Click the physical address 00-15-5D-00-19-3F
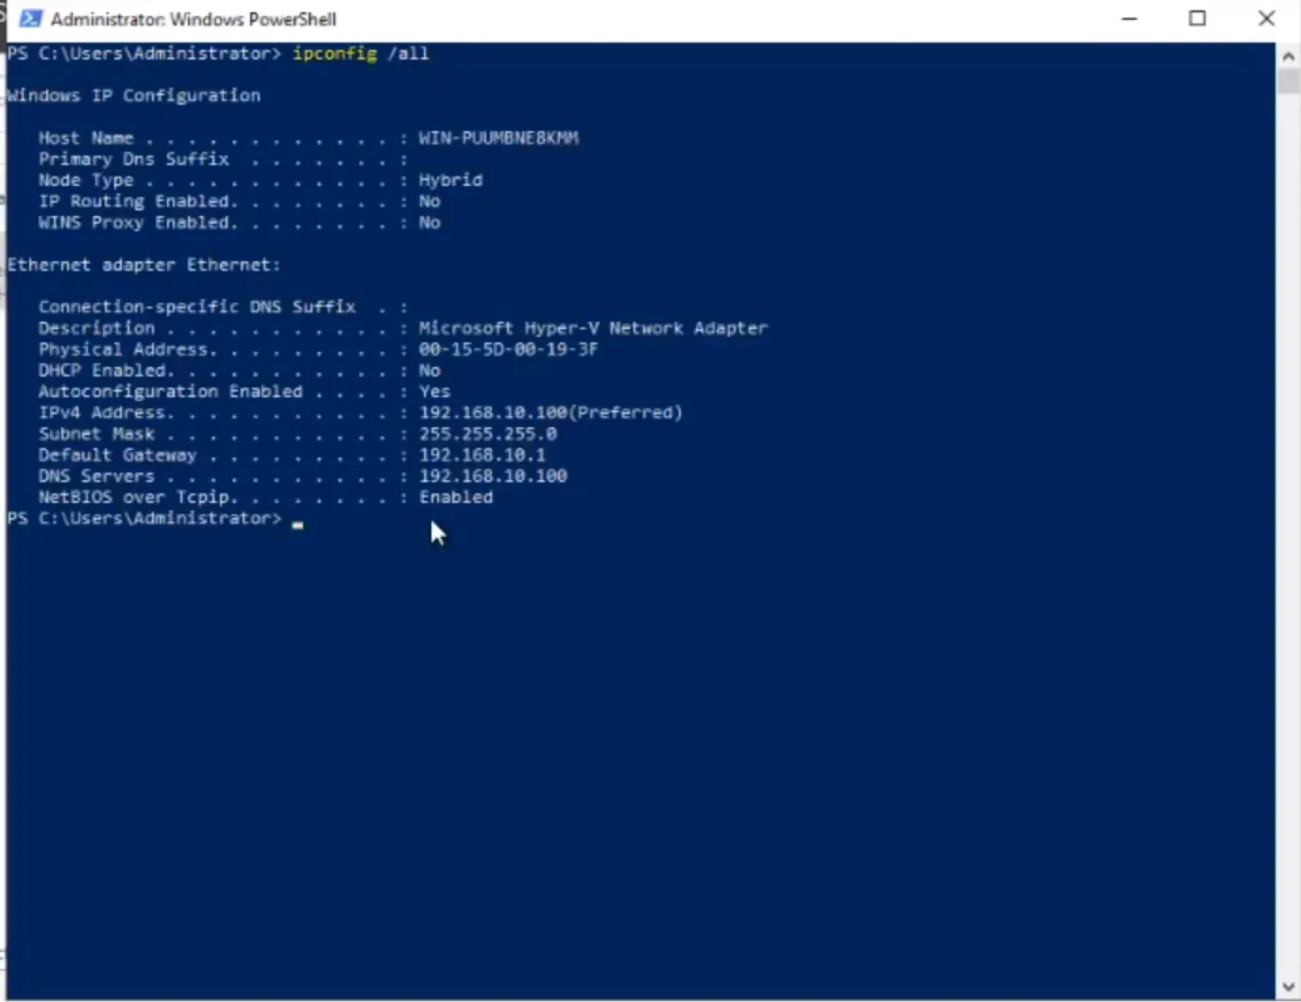 (x=508, y=349)
